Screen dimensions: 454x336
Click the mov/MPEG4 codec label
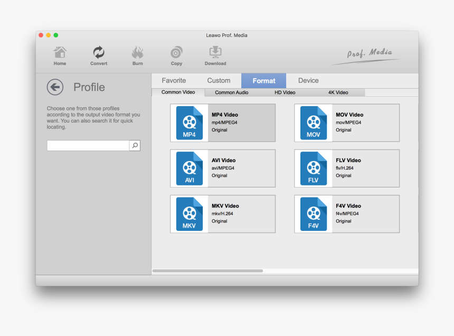[x=348, y=123]
